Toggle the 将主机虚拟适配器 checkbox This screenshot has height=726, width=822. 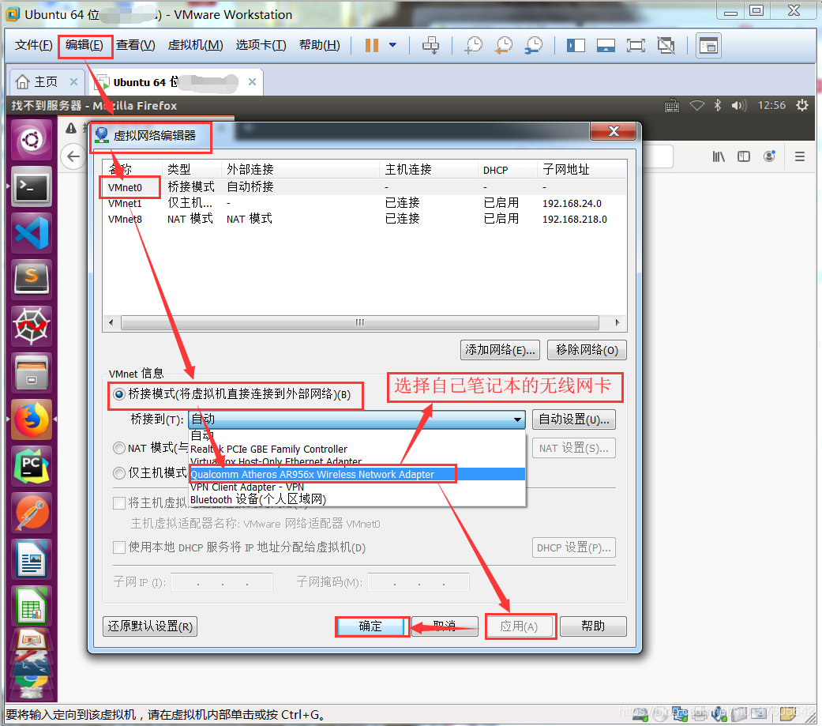[x=119, y=503]
